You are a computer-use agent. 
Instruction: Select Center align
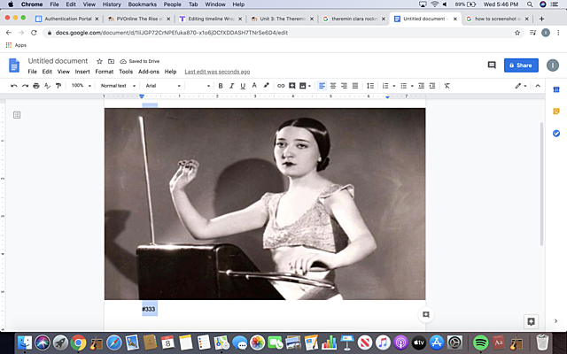click(x=333, y=86)
